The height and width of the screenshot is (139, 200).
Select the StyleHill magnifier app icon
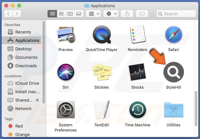coord(173,72)
